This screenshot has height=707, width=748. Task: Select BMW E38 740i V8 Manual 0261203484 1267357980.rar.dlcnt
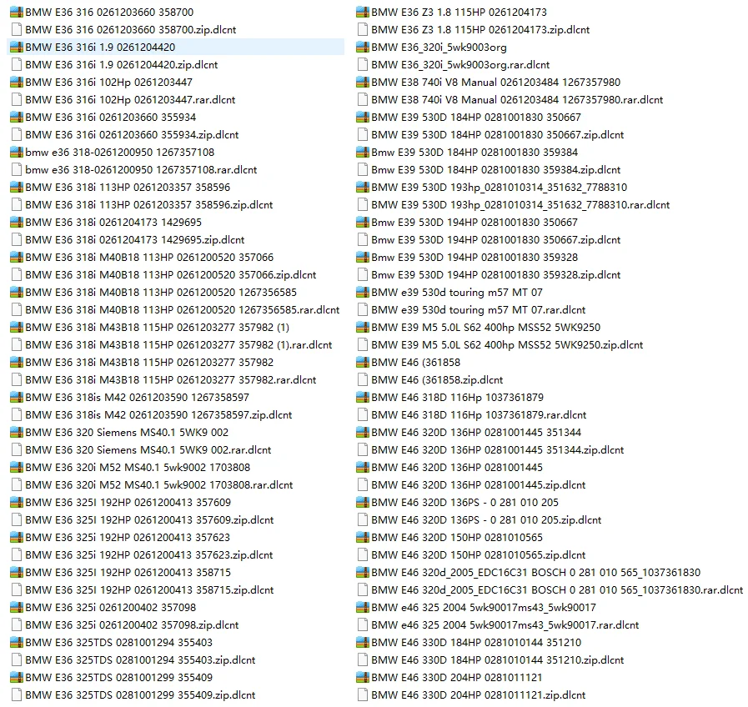tap(510, 100)
